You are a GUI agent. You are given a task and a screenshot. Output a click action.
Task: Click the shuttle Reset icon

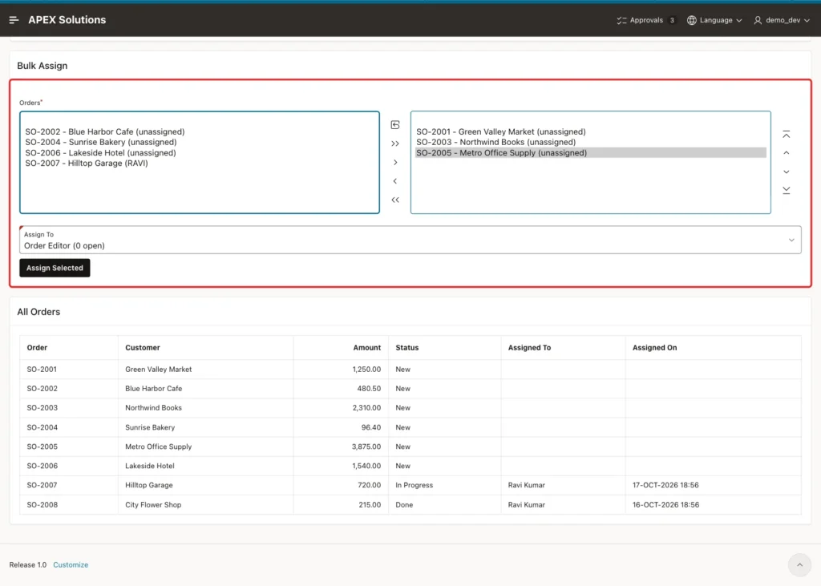point(395,124)
